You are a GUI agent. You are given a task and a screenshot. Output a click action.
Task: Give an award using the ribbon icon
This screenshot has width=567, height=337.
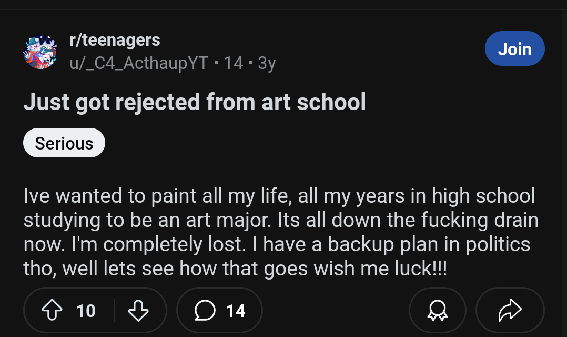point(437,311)
